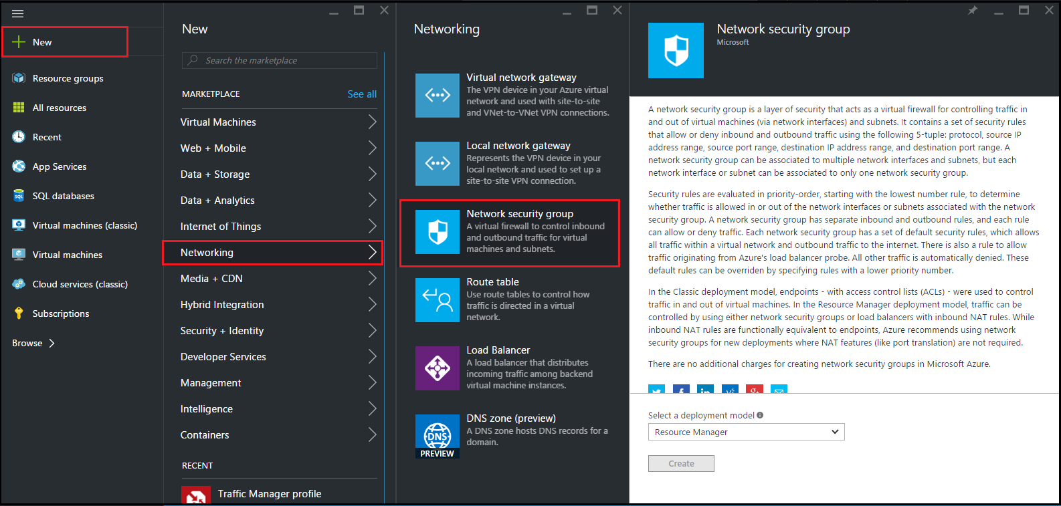Screen dimensions: 1061x506
Task: Click the Cloud services (classic) icon
Action: (19, 284)
